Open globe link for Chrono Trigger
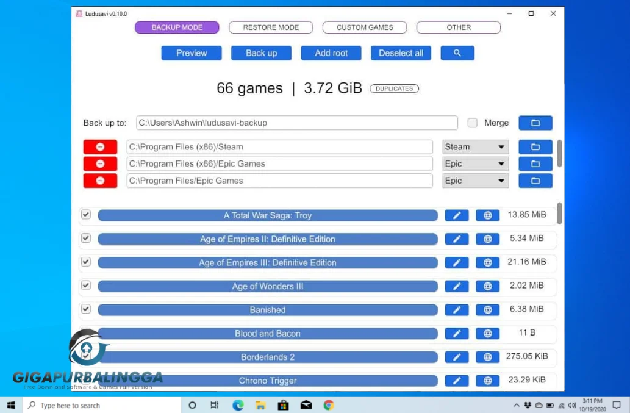630x413 pixels. tap(487, 381)
